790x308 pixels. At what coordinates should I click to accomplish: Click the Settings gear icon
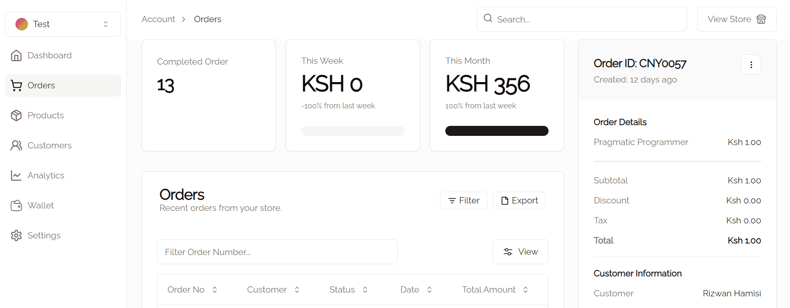pyautogui.click(x=16, y=235)
